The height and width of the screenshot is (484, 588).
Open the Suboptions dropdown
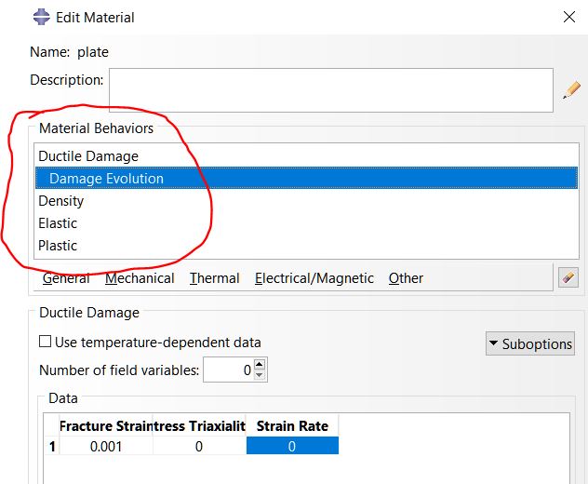click(529, 343)
